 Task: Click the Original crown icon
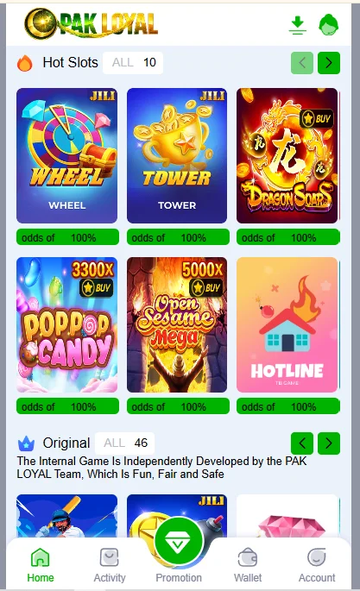(x=26, y=443)
